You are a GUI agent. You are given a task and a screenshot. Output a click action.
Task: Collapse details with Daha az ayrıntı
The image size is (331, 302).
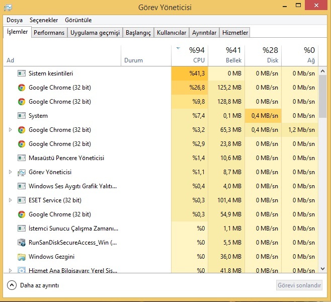(33, 285)
